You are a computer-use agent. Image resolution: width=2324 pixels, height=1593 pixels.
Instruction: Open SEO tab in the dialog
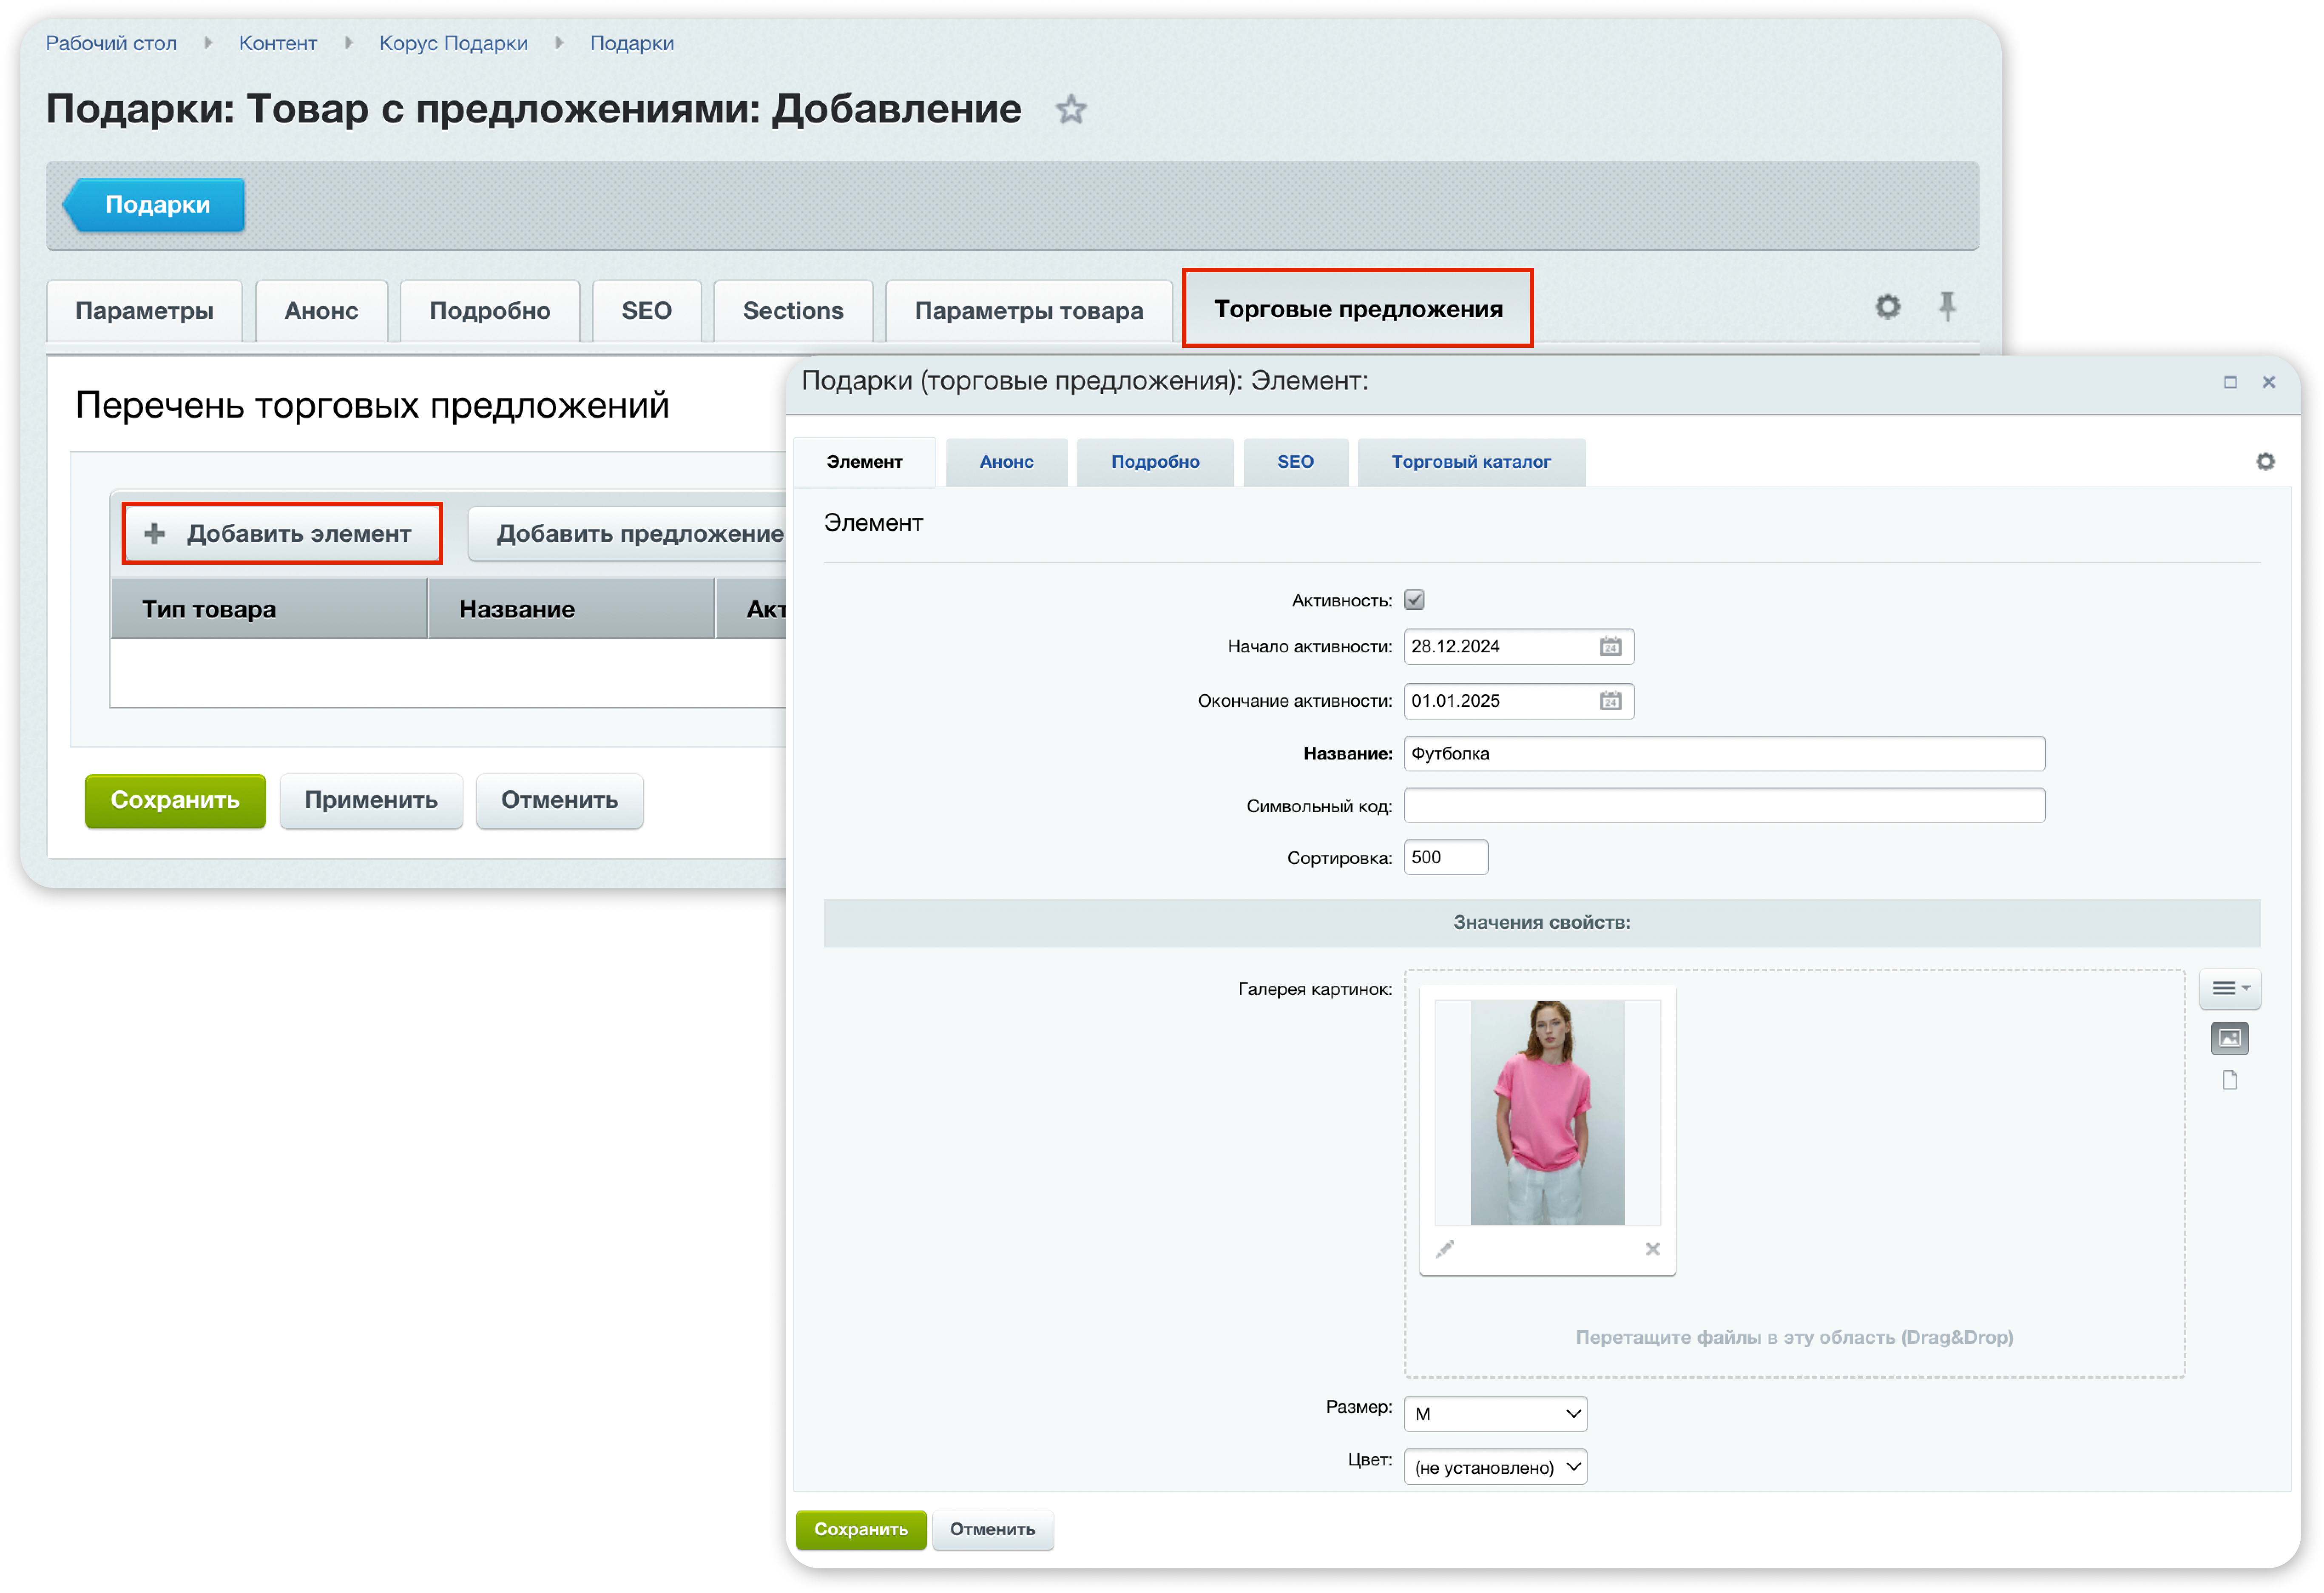1295,462
